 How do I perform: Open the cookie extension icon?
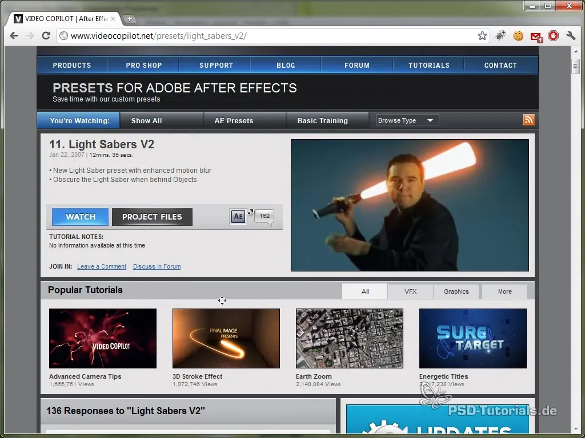518,36
